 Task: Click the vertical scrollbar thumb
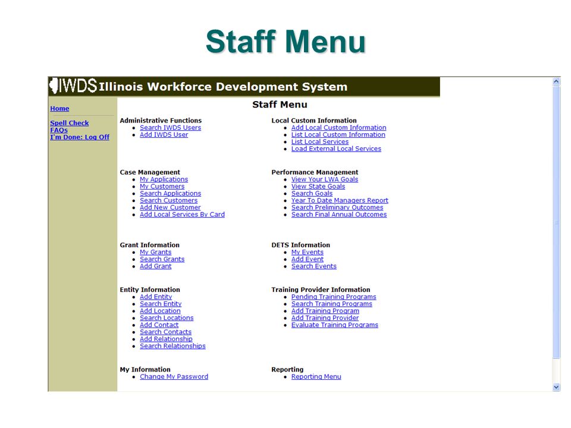pyautogui.click(x=556, y=222)
